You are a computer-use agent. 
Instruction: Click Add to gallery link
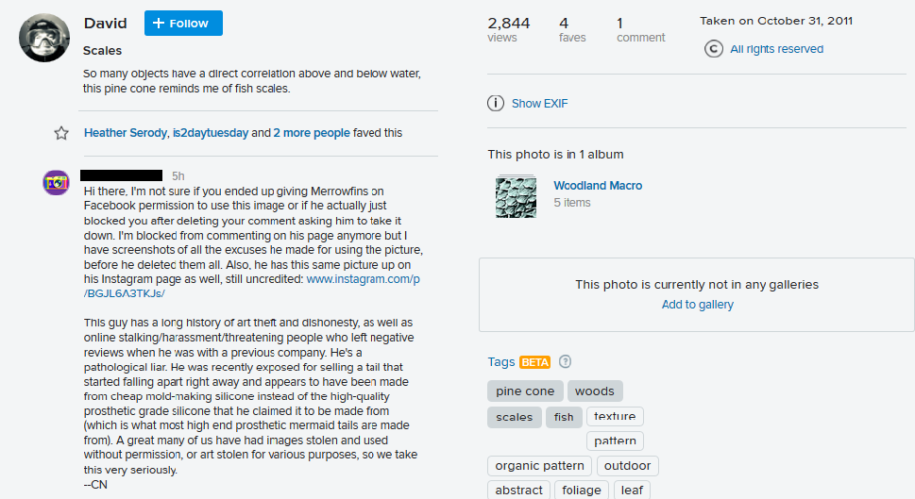pyautogui.click(x=697, y=305)
